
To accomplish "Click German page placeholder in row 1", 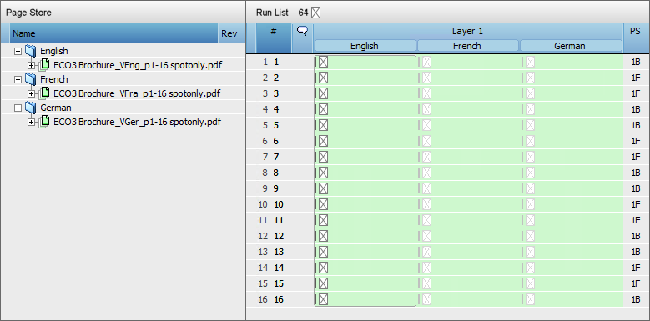I will point(530,63).
